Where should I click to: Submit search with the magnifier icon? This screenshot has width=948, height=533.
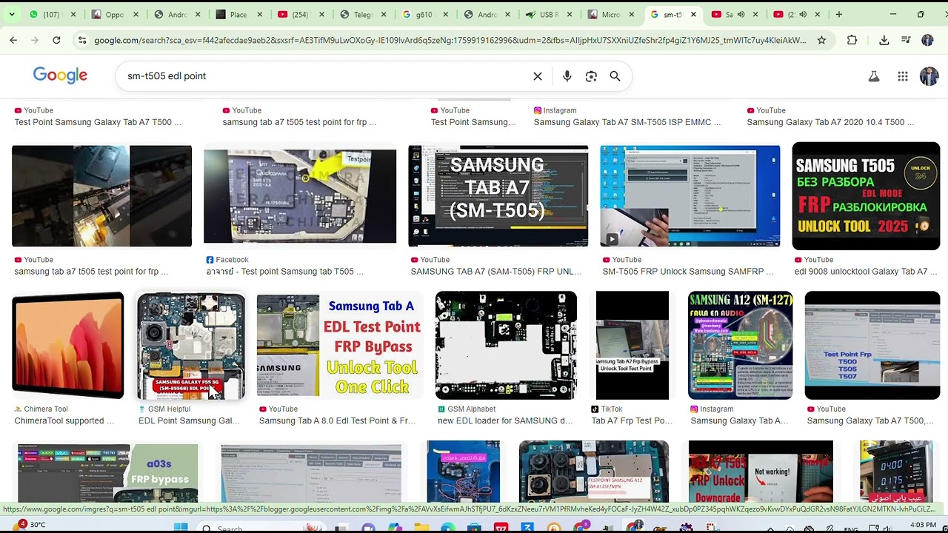tap(615, 76)
